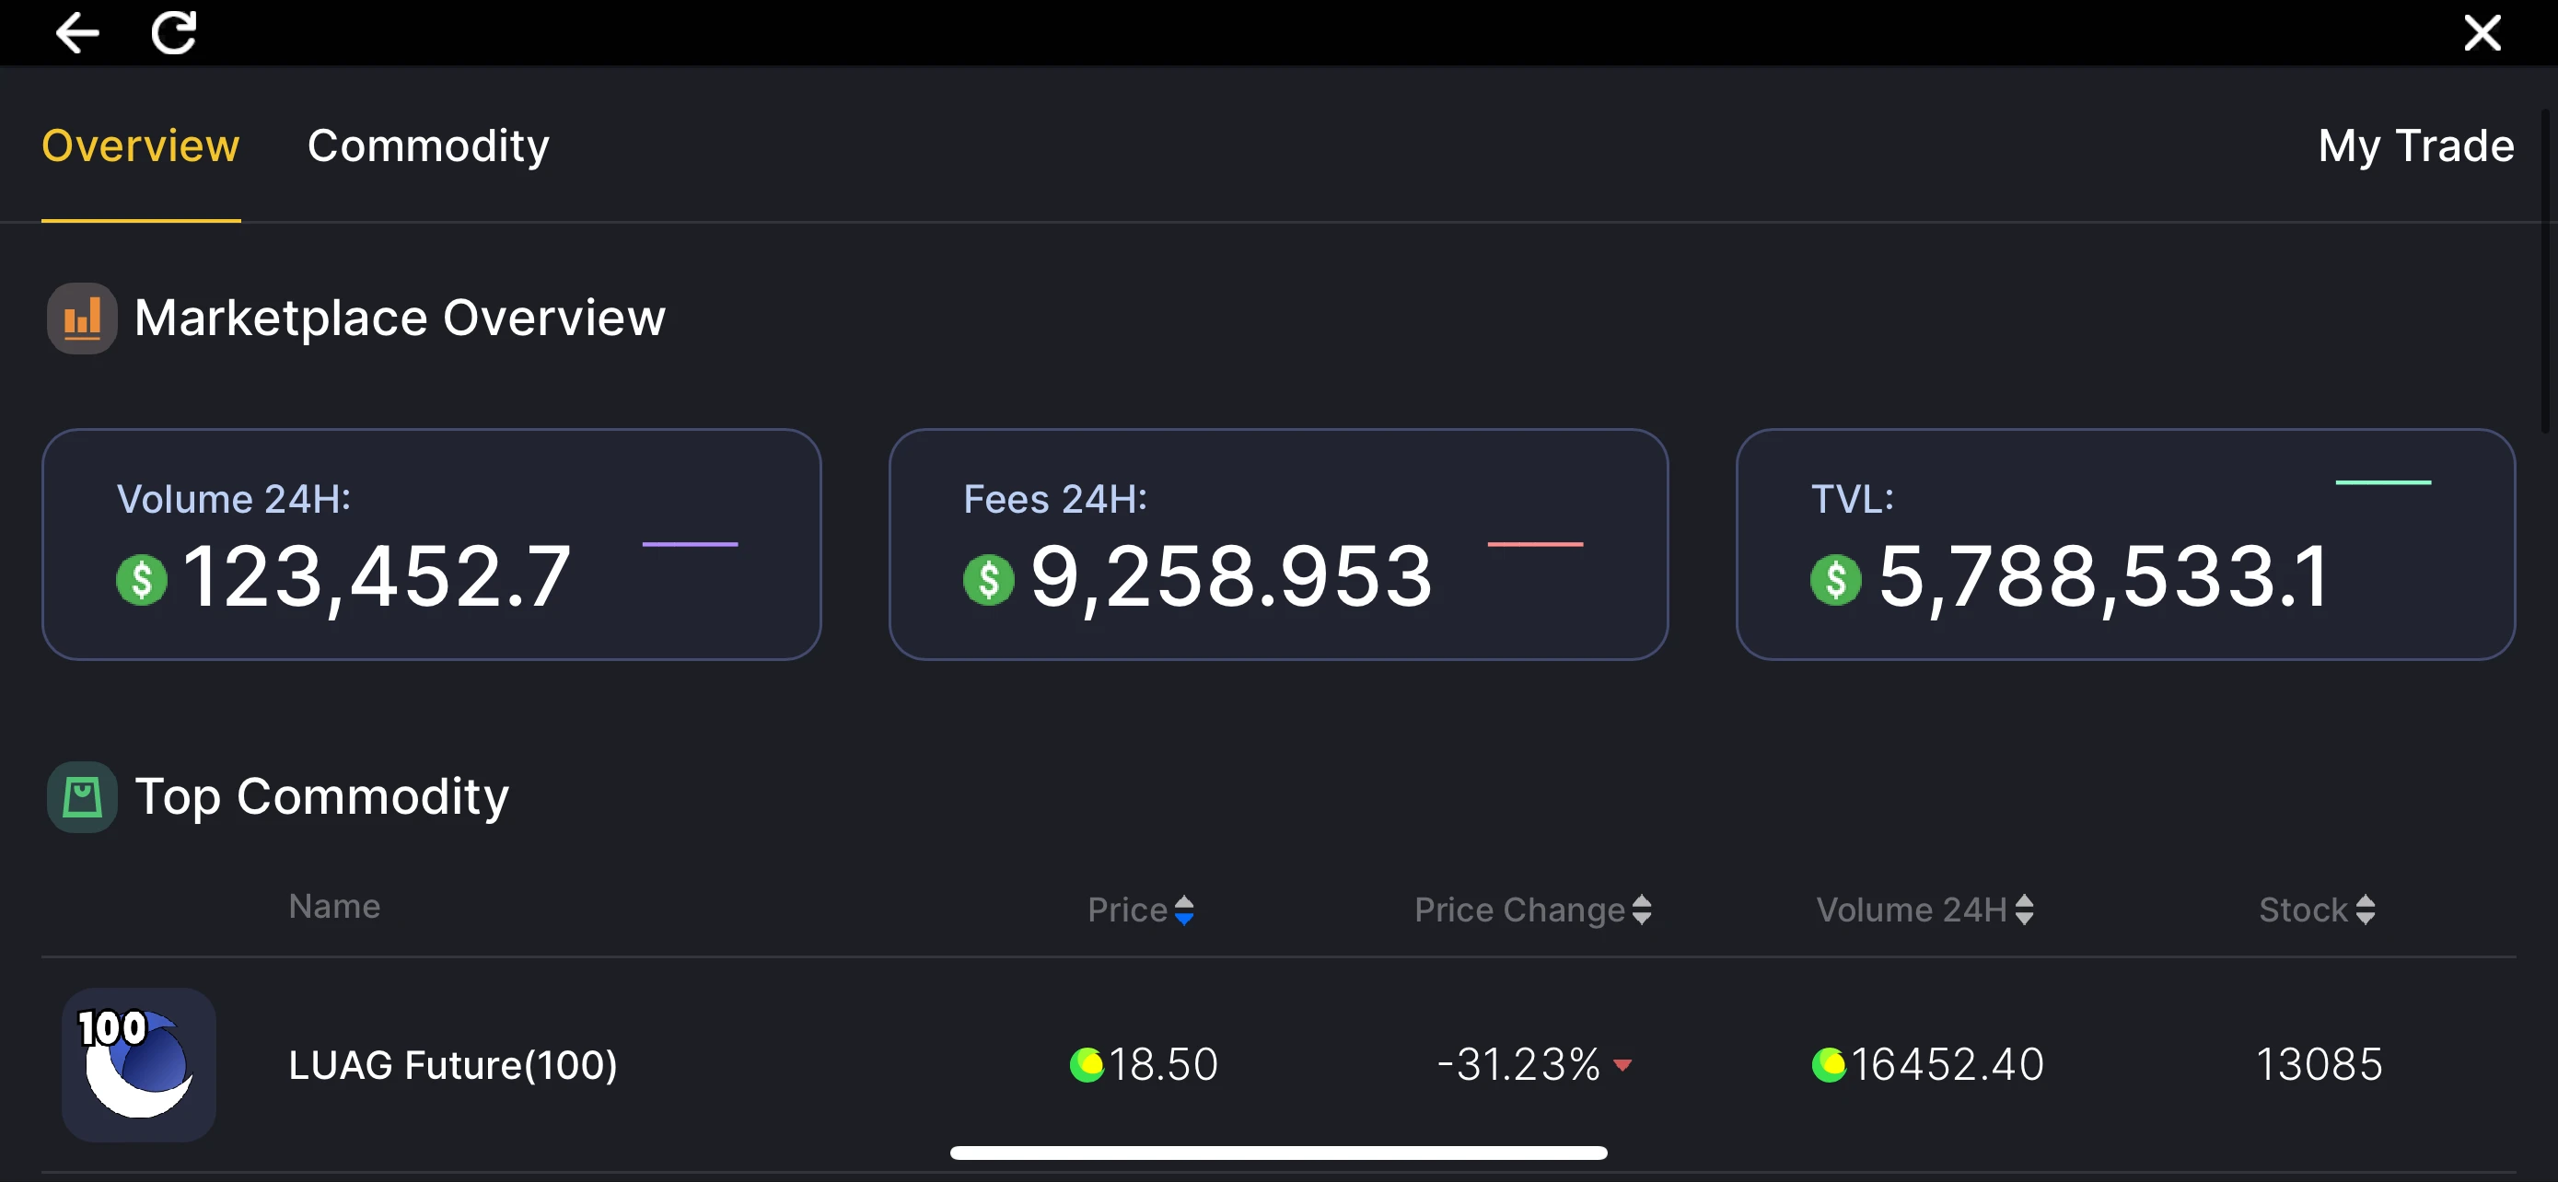Select the Overview tab
The image size is (2558, 1182).
(x=140, y=145)
